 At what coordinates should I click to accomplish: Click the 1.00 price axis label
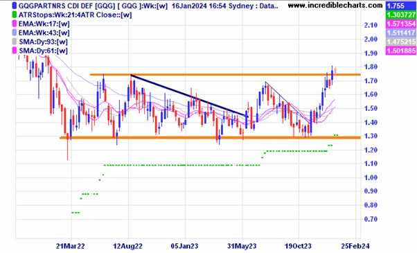(x=371, y=177)
